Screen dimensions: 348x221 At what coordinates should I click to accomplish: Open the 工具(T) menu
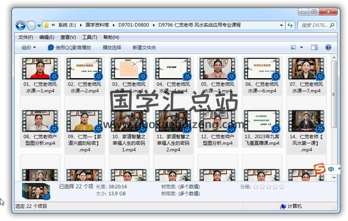pos(89,37)
